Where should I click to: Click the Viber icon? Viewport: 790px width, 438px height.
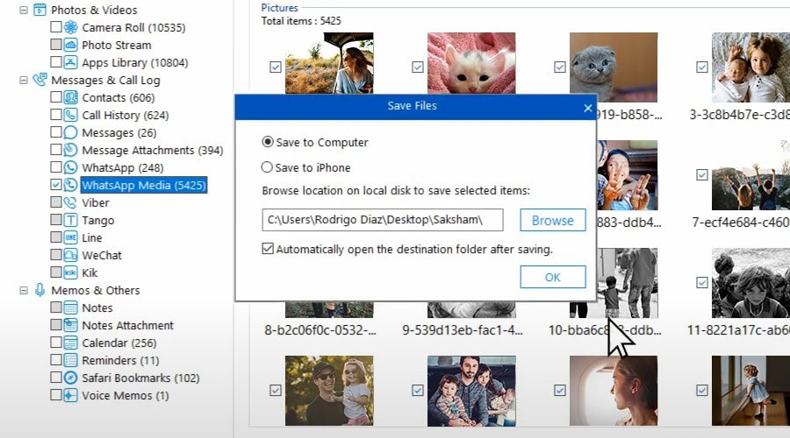(70, 202)
